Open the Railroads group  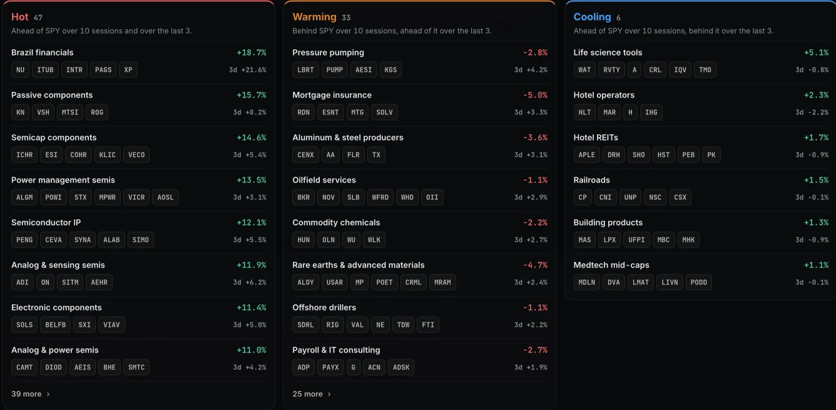[591, 180]
